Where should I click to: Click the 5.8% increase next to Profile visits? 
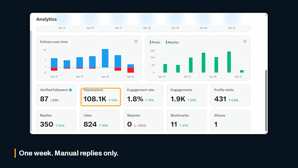pyautogui.click(x=233, y=100)
